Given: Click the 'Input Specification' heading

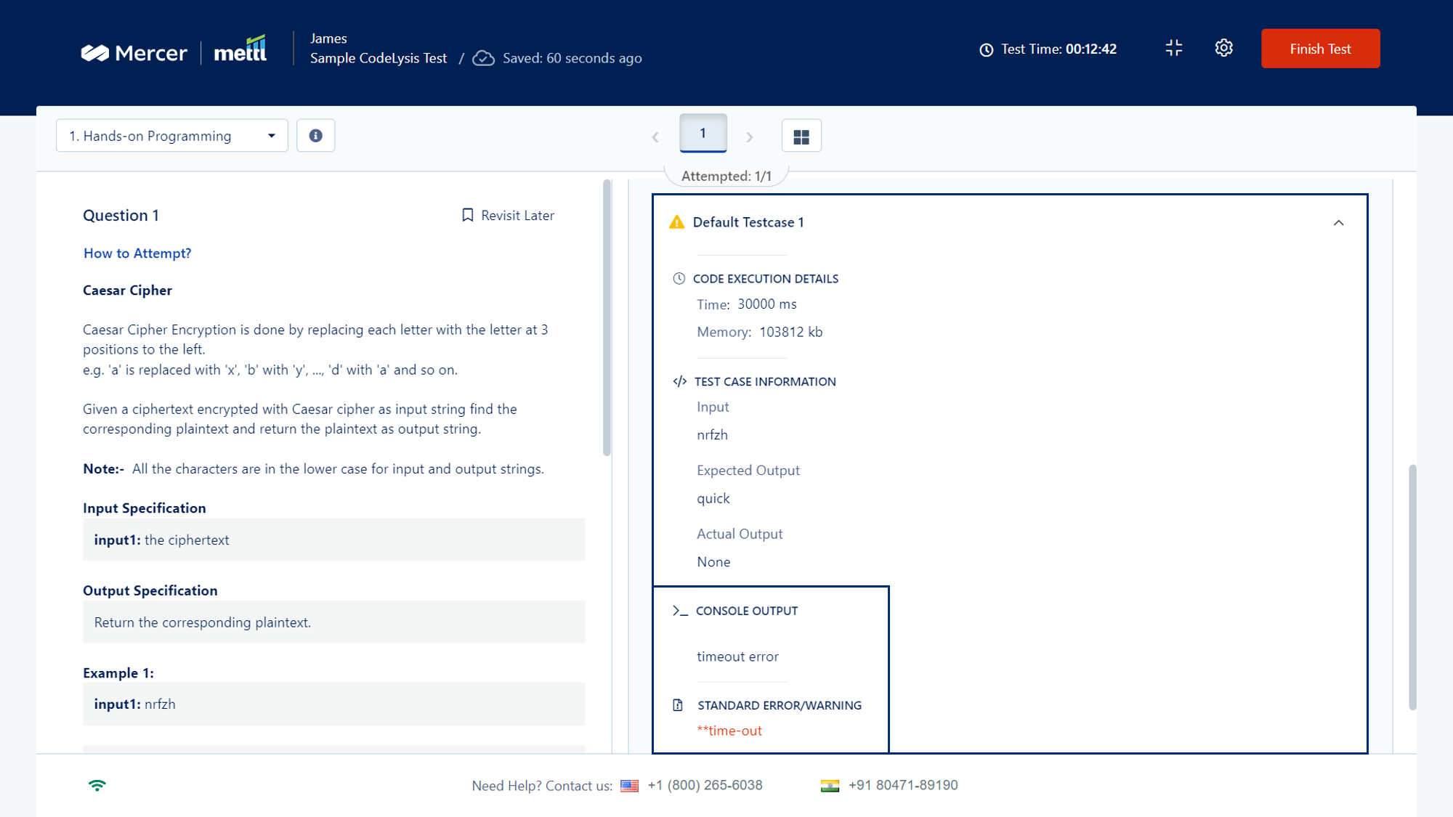Looking at the screenshot, I should point(144,508).
